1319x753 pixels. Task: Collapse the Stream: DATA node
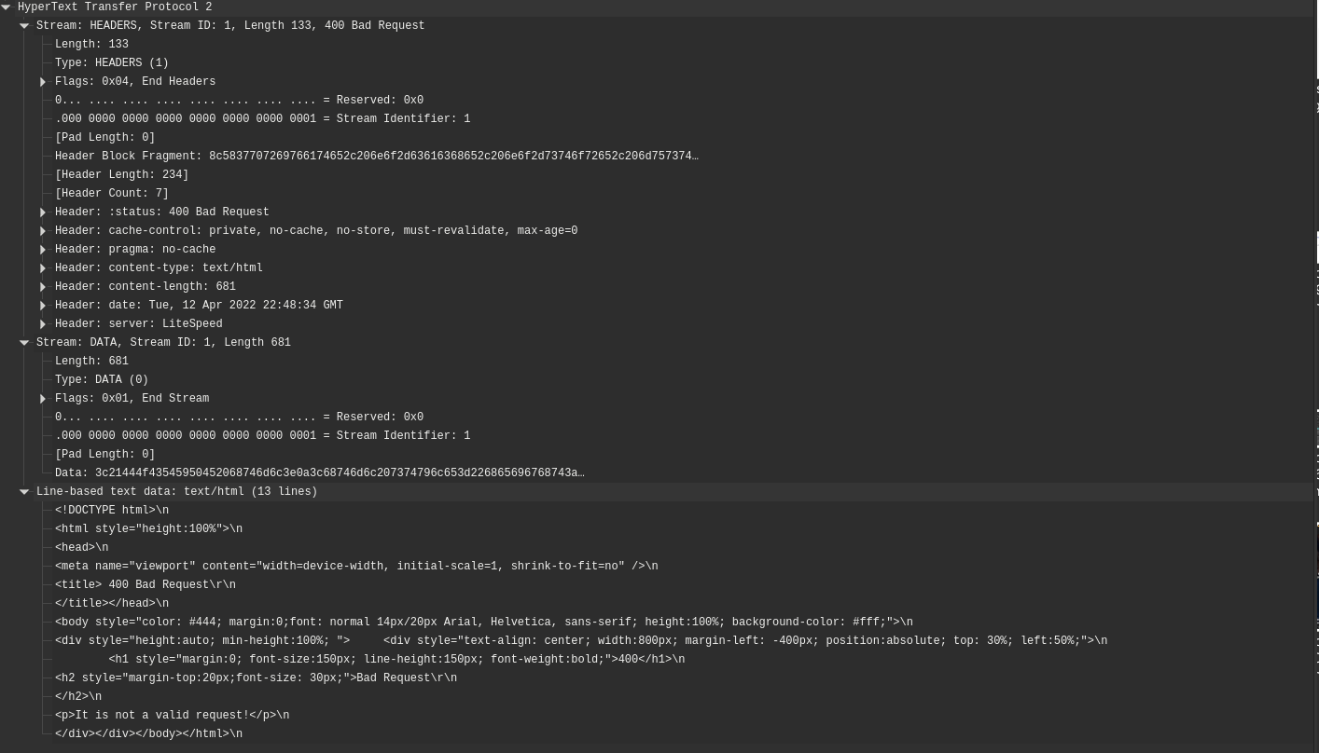pyautogui.click(x=25, y=342)
